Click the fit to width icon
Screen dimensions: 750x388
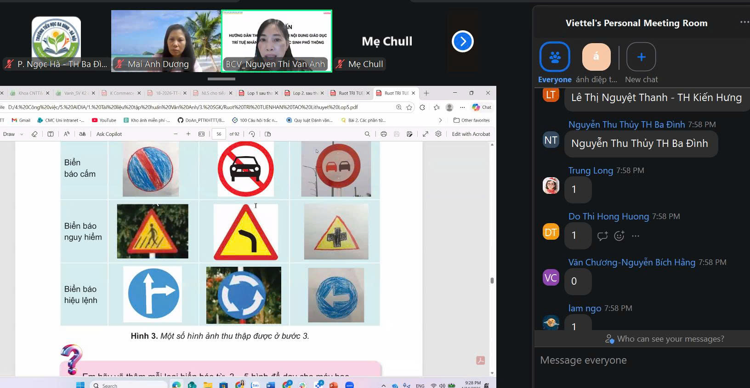coord(201,134)
